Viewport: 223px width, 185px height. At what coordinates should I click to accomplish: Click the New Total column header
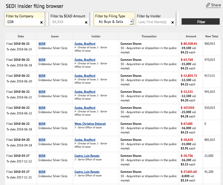tap(212, 36)
